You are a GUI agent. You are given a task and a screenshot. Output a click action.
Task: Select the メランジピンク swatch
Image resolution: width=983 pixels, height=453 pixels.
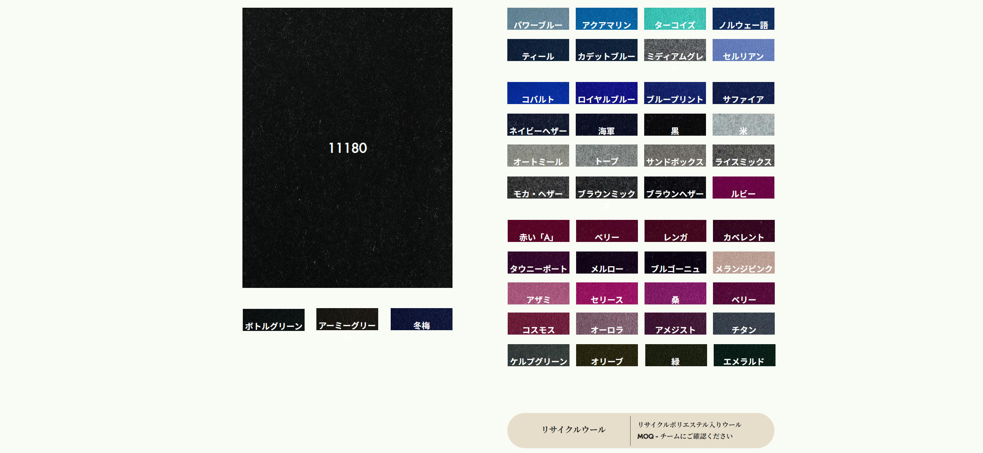coord(743,262)
